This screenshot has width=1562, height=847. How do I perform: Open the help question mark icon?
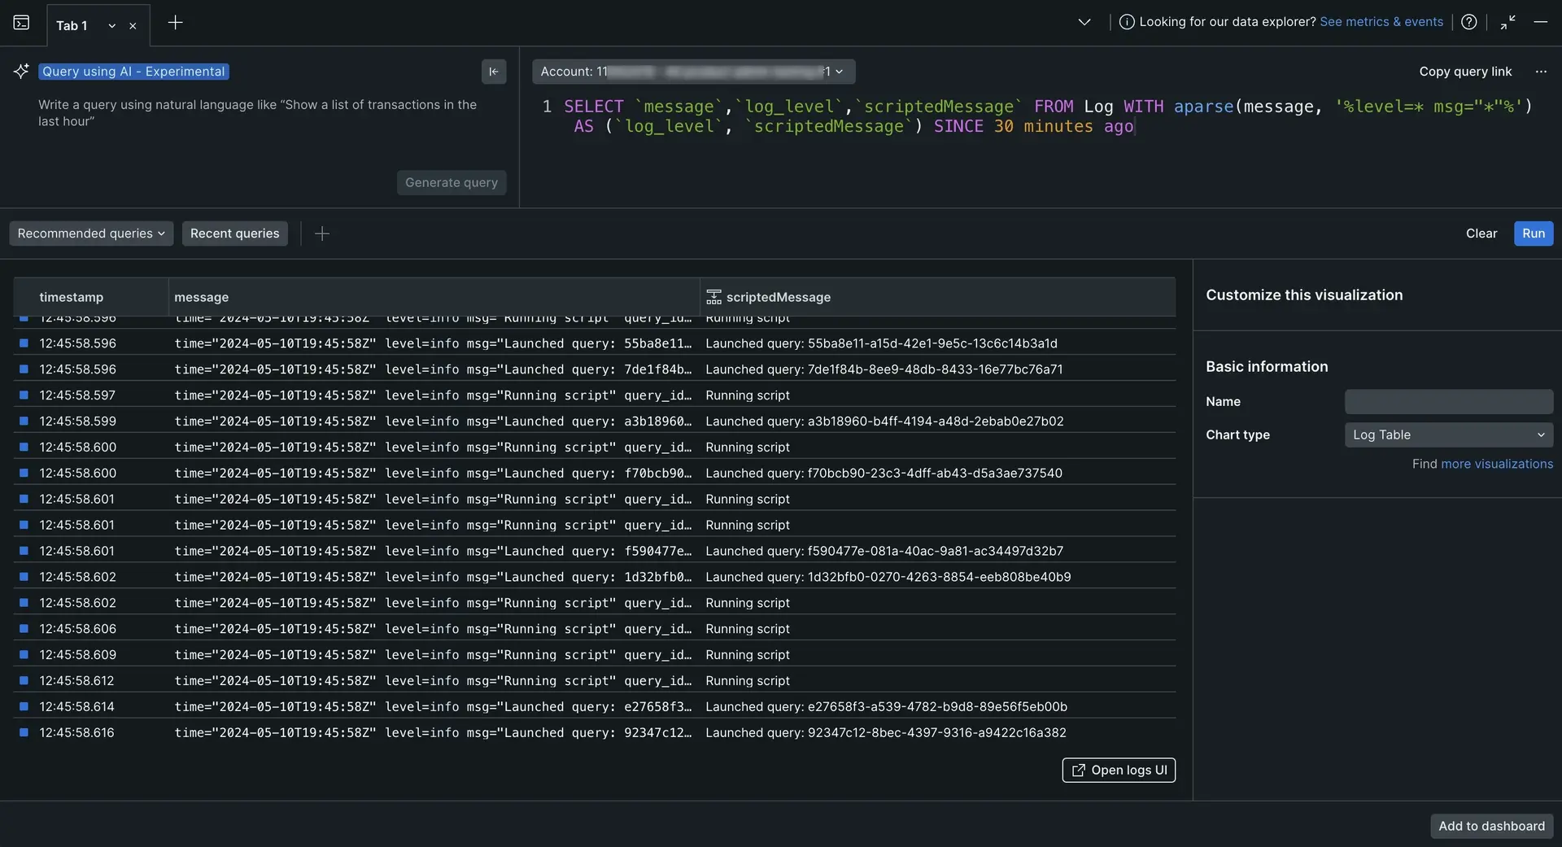[1468, 22]
